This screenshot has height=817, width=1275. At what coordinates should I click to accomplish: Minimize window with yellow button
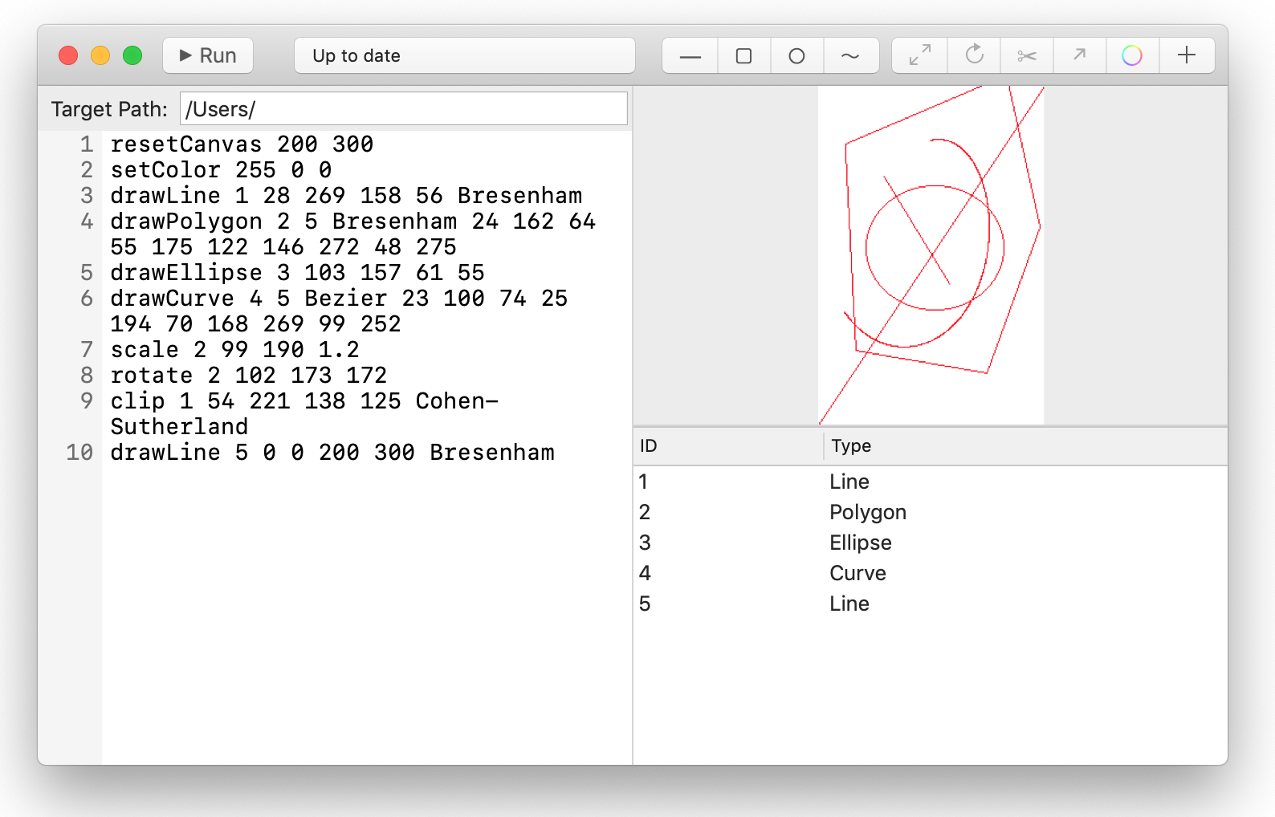pos(100,55)
